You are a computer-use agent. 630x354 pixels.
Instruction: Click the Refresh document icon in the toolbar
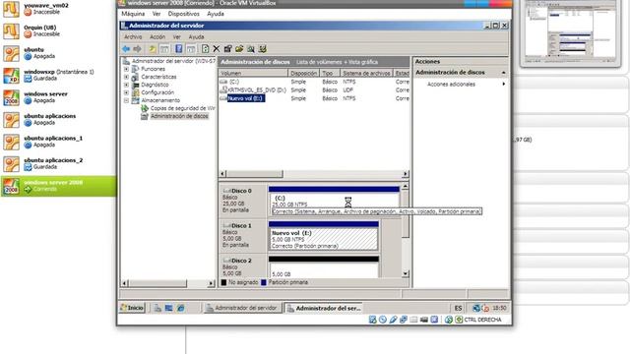coord(206,49)
